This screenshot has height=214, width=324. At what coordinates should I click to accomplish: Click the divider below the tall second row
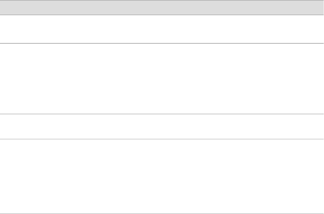coord(162,114)
